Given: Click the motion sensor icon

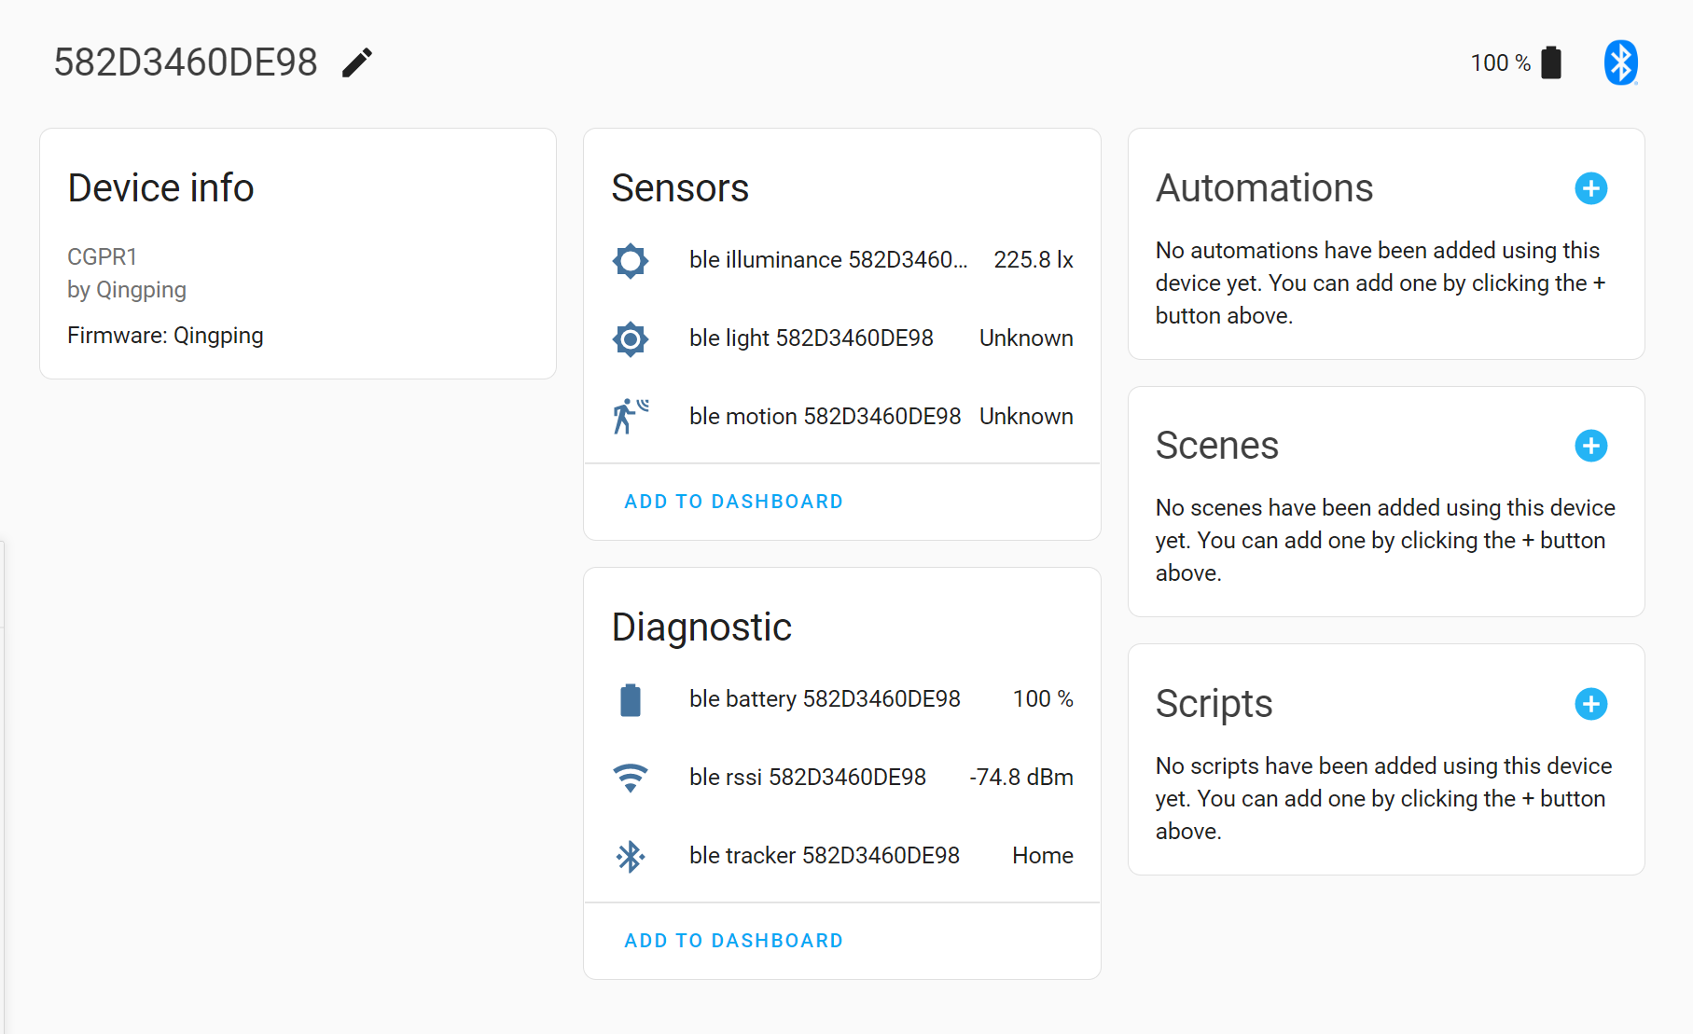Looking at the screenshot, I should pos(631,415).
